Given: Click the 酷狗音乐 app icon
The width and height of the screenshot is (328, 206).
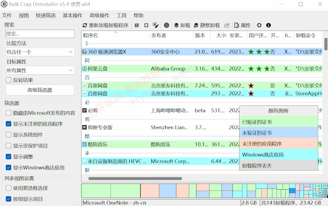Looking at the screenshot, I should tap(85, 144).
